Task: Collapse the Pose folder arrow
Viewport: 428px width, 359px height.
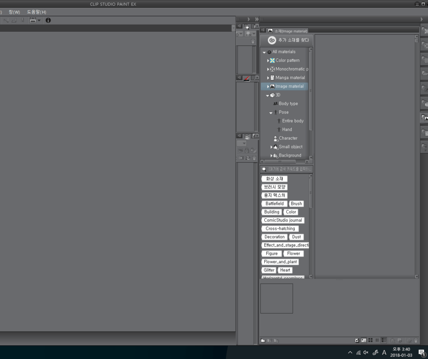Action: (271, 113)
